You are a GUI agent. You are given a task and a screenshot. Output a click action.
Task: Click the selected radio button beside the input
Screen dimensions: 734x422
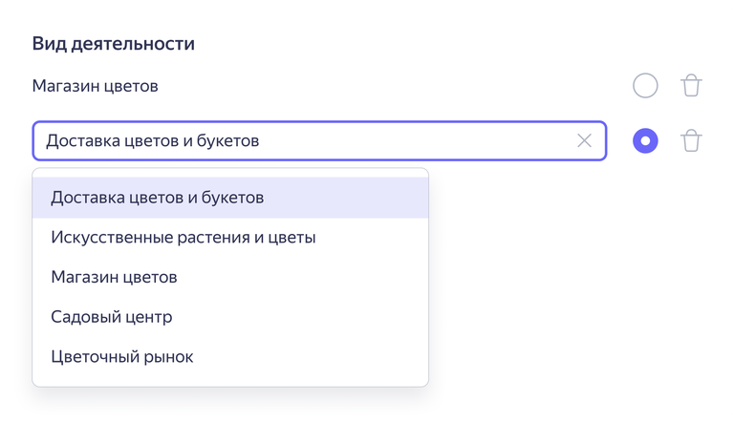[x=645, y=141]
